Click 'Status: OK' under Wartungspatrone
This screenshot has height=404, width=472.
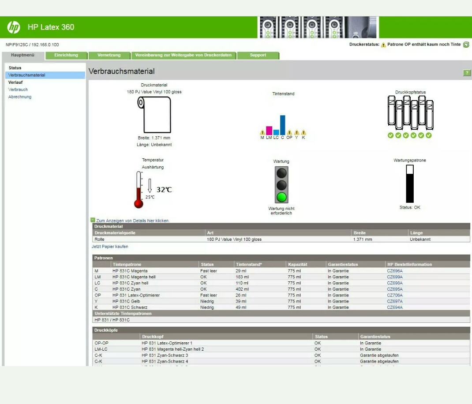pos(410,207)
